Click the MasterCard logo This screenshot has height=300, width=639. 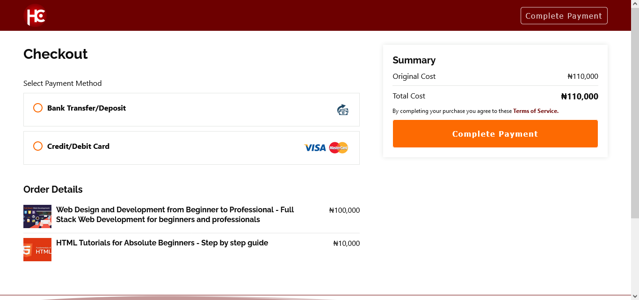pos(338,148)
